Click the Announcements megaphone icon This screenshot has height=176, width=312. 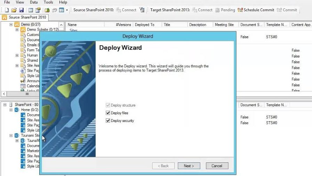pos(23,81)
